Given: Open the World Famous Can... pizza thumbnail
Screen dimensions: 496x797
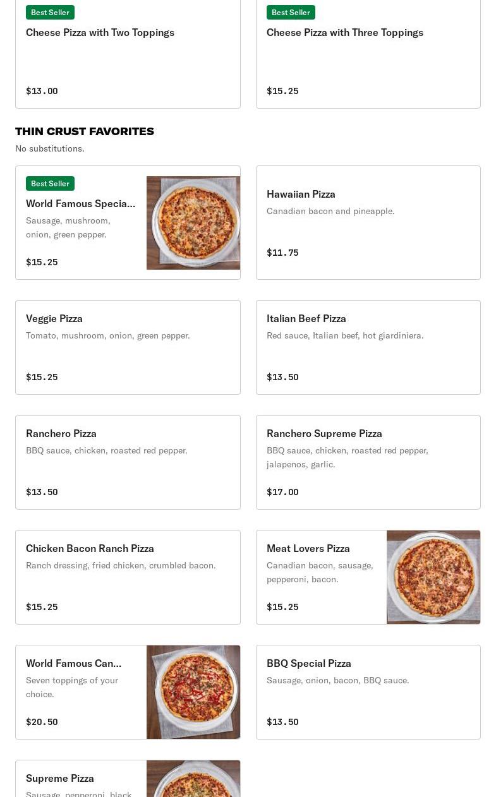Looking at the screenshot, I should click(x=193, y=692).
